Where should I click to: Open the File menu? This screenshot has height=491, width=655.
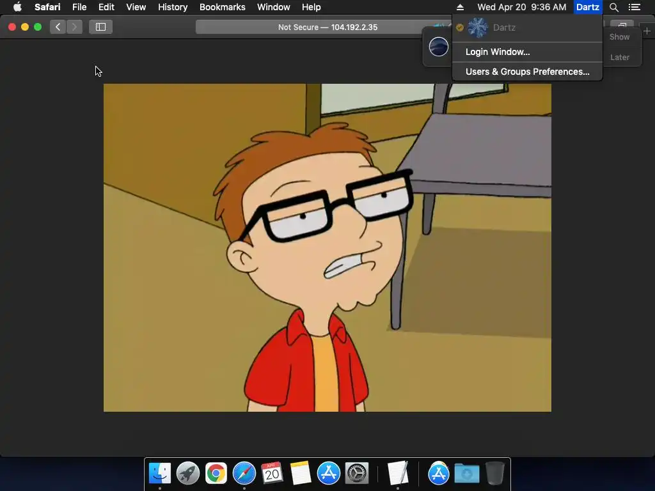tap(79, 7)
